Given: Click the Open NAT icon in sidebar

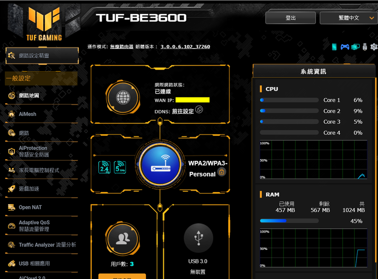Looking at the screenshot, I should coord(11,207).
